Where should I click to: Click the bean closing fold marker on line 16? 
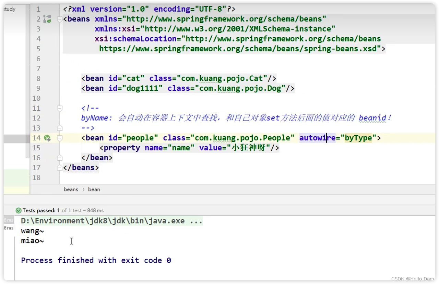[59, 158]
